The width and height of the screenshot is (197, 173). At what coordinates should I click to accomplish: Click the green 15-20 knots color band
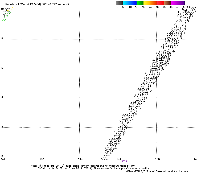[140, 3]
